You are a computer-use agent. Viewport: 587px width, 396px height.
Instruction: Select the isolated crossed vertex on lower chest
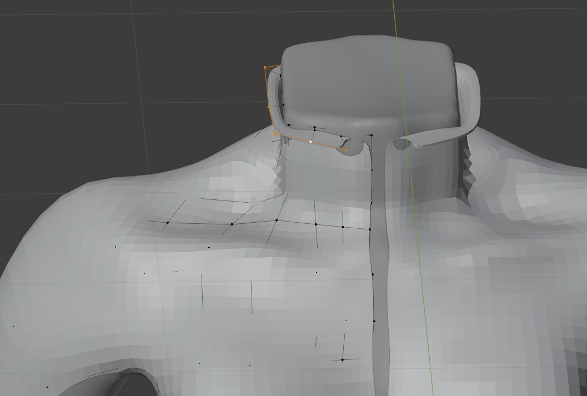click(342, 360)
